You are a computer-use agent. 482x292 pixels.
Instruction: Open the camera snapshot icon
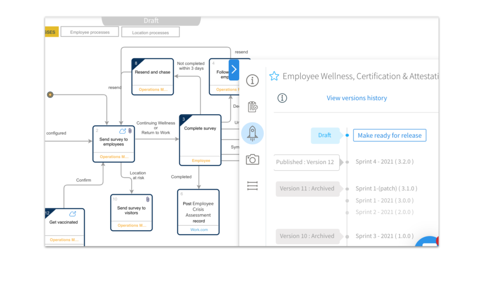[x=252, y=160]
